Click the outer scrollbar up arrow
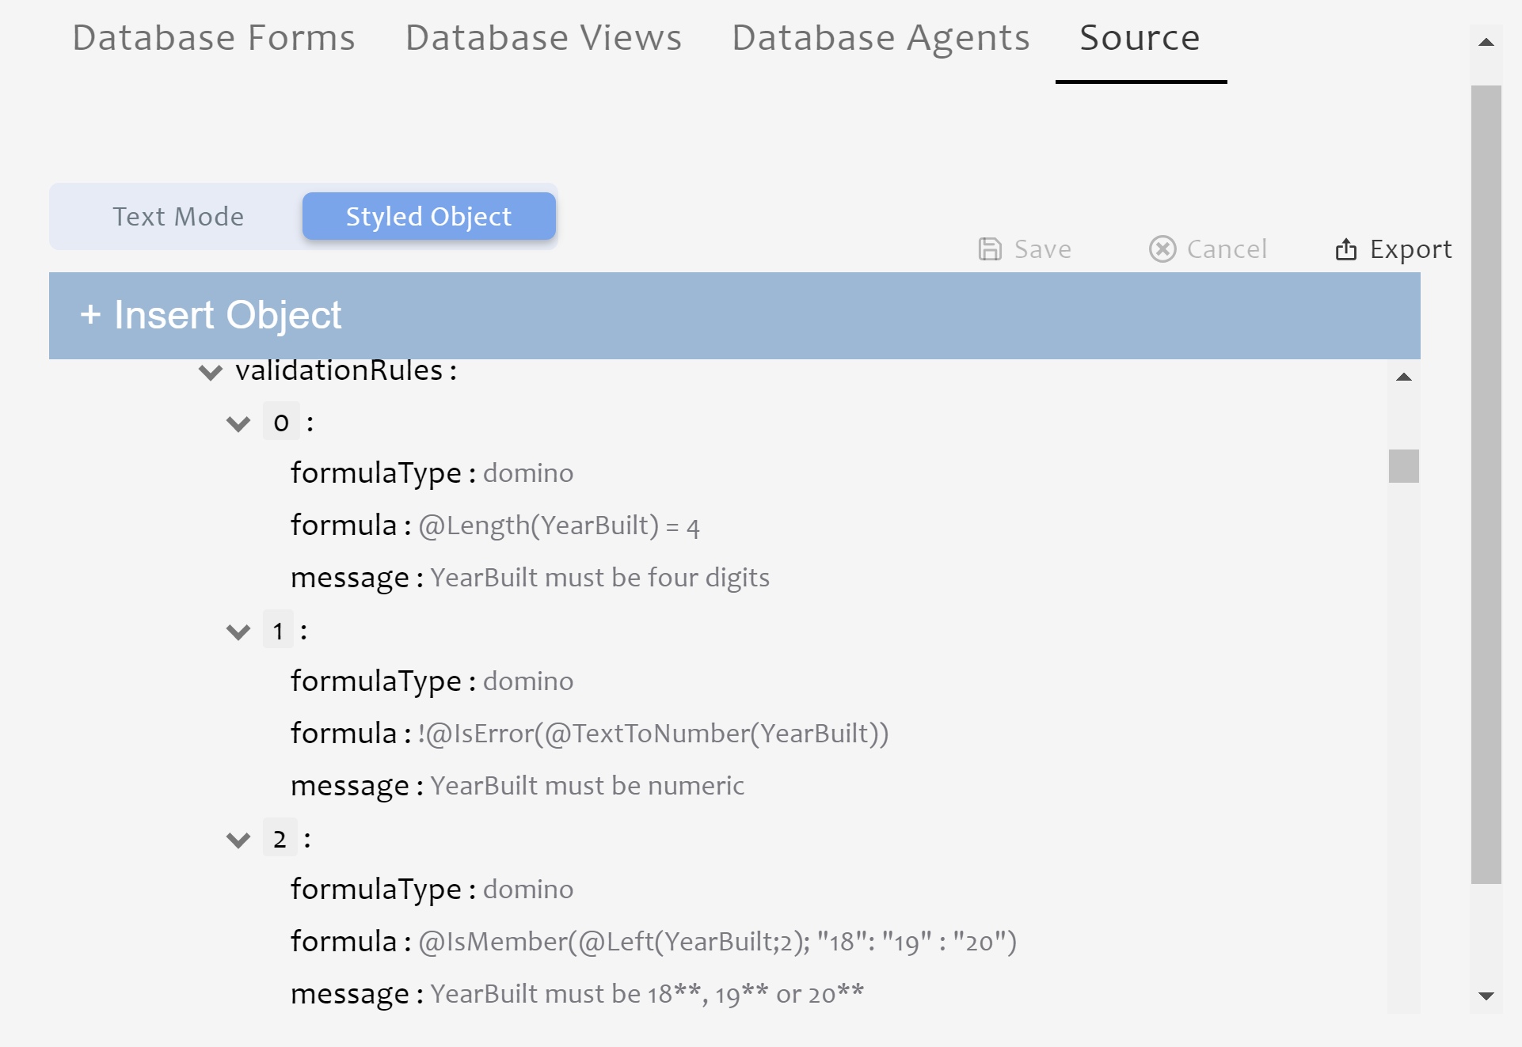This screenshot has width=1522, height=1047. (1486, 43)
